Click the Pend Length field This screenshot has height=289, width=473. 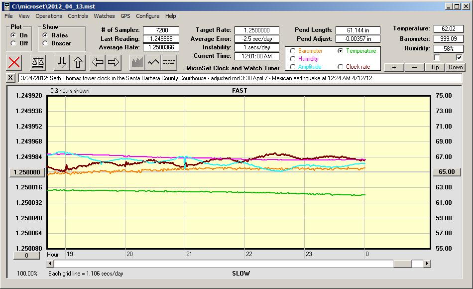358,30
